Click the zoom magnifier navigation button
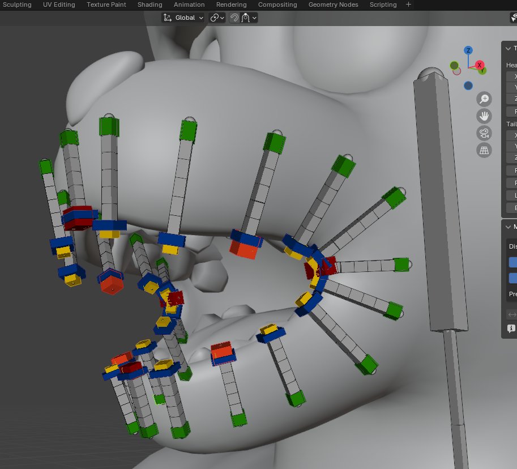Screen dimensions: 517x469 [x=484, y=99]
